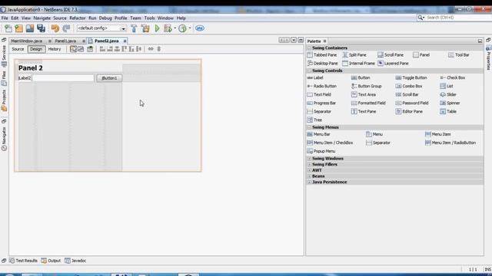Select Check Box in palette

453,77
